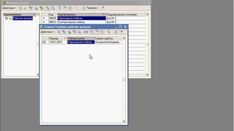The width and height of the screenshot is (234, 131).
Task: Select Гарнитурная мебель row in Рабочие центры list
Action: tap(82, 18)
